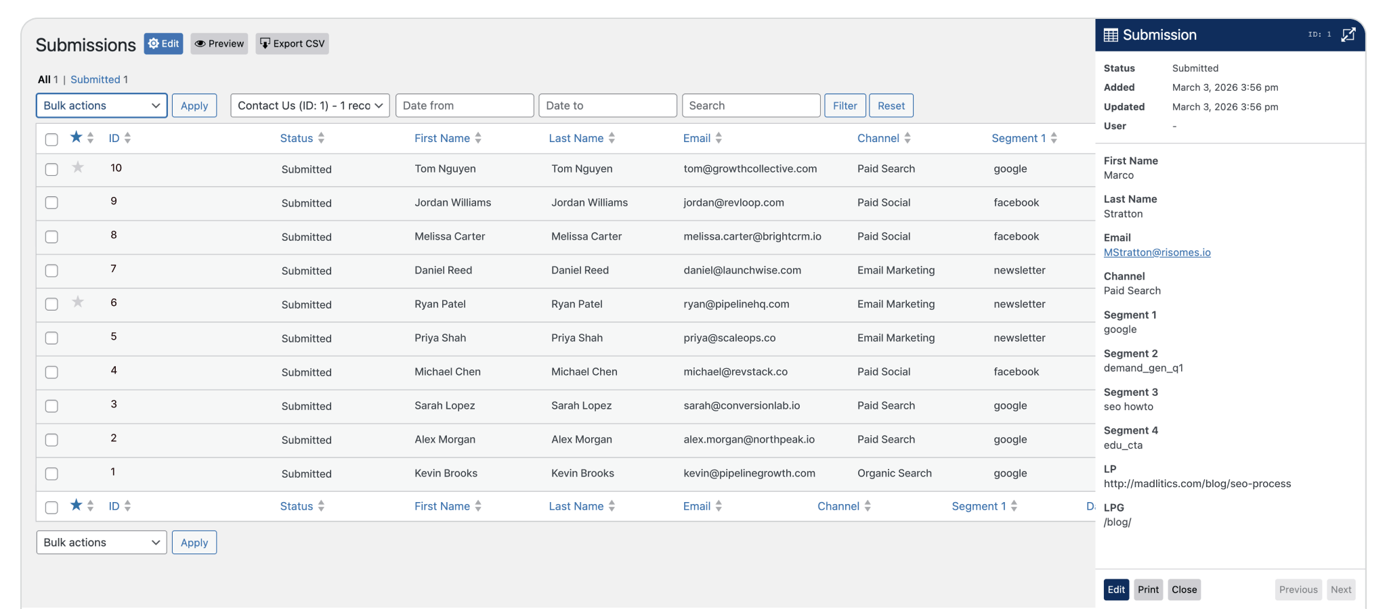
Task: Click sort arrows beside footer Status header
Action: (321, 506)
